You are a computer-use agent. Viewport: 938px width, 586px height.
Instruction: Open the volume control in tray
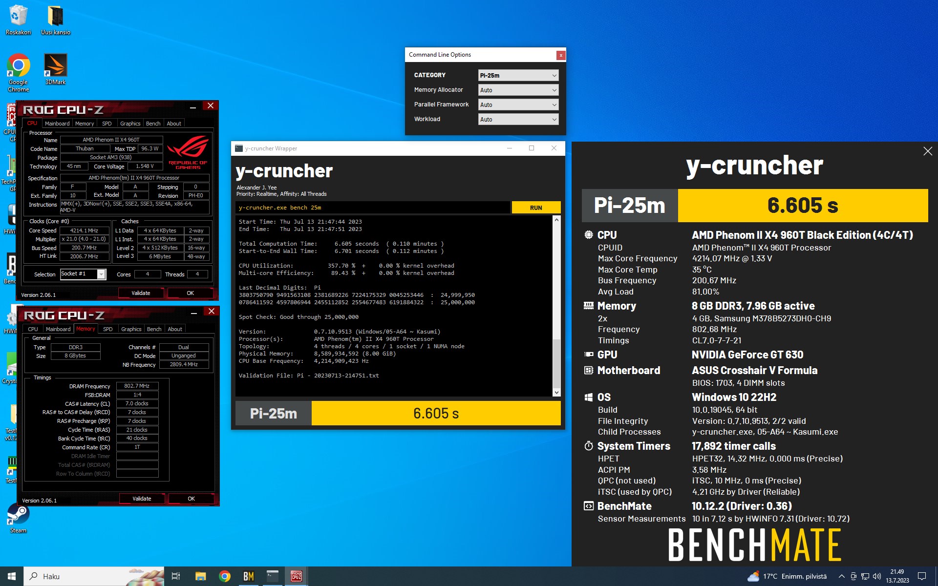point(876,576)
